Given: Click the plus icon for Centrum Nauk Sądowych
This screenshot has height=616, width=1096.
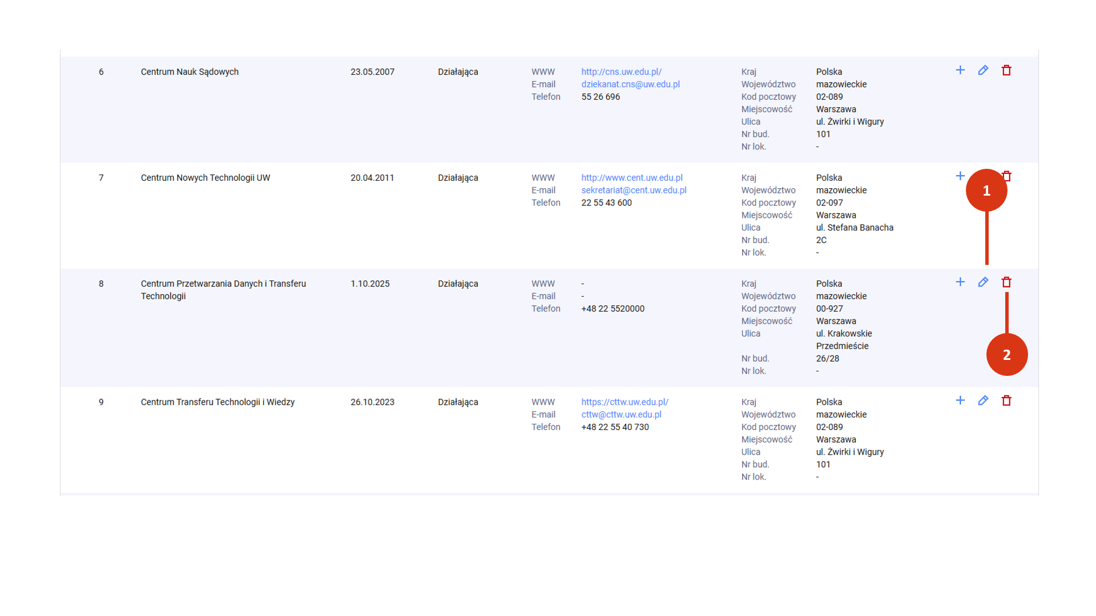Looking at the screenshot, I should click(x=960, y=70).
